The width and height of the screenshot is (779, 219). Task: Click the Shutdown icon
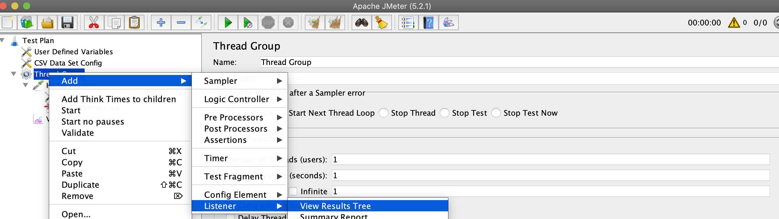click(x=288, y=23)
